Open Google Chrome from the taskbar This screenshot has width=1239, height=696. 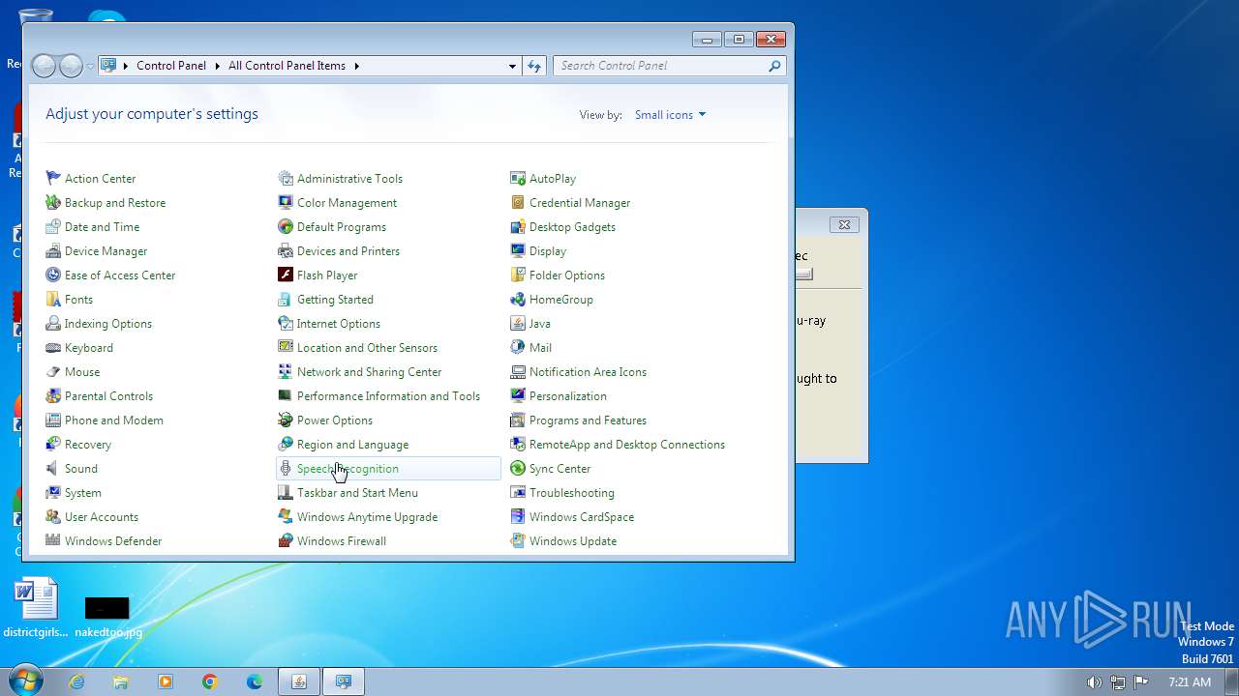coord(210,681)
